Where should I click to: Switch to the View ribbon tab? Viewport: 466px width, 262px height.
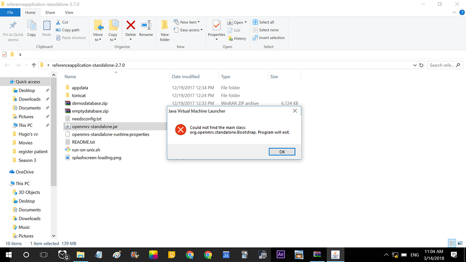(x=69, y=12)
